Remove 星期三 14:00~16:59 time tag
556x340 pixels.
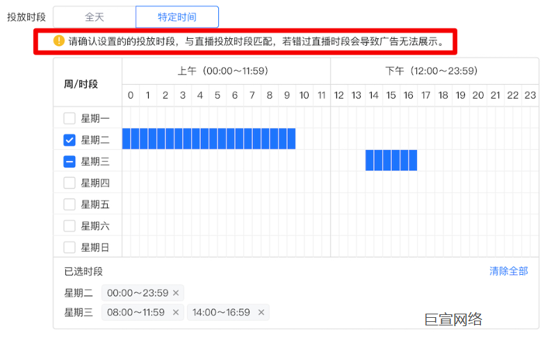pos(261,312)
